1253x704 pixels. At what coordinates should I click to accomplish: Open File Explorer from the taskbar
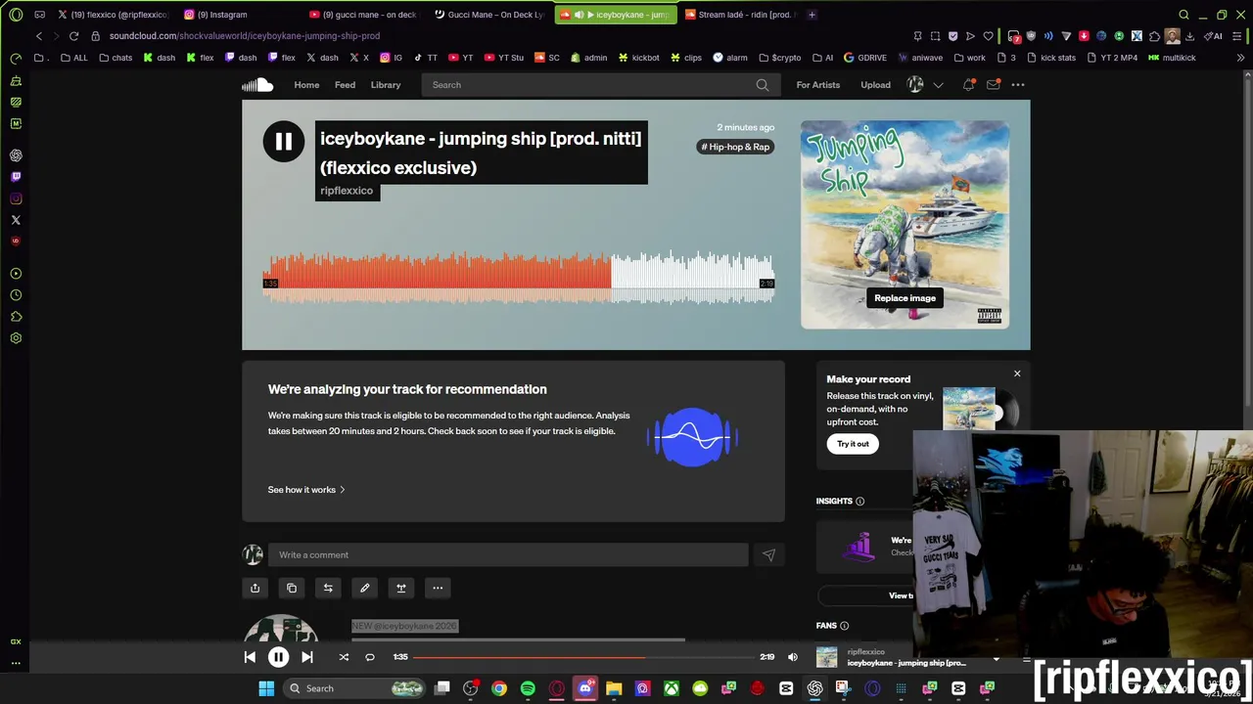pos(614,688)
